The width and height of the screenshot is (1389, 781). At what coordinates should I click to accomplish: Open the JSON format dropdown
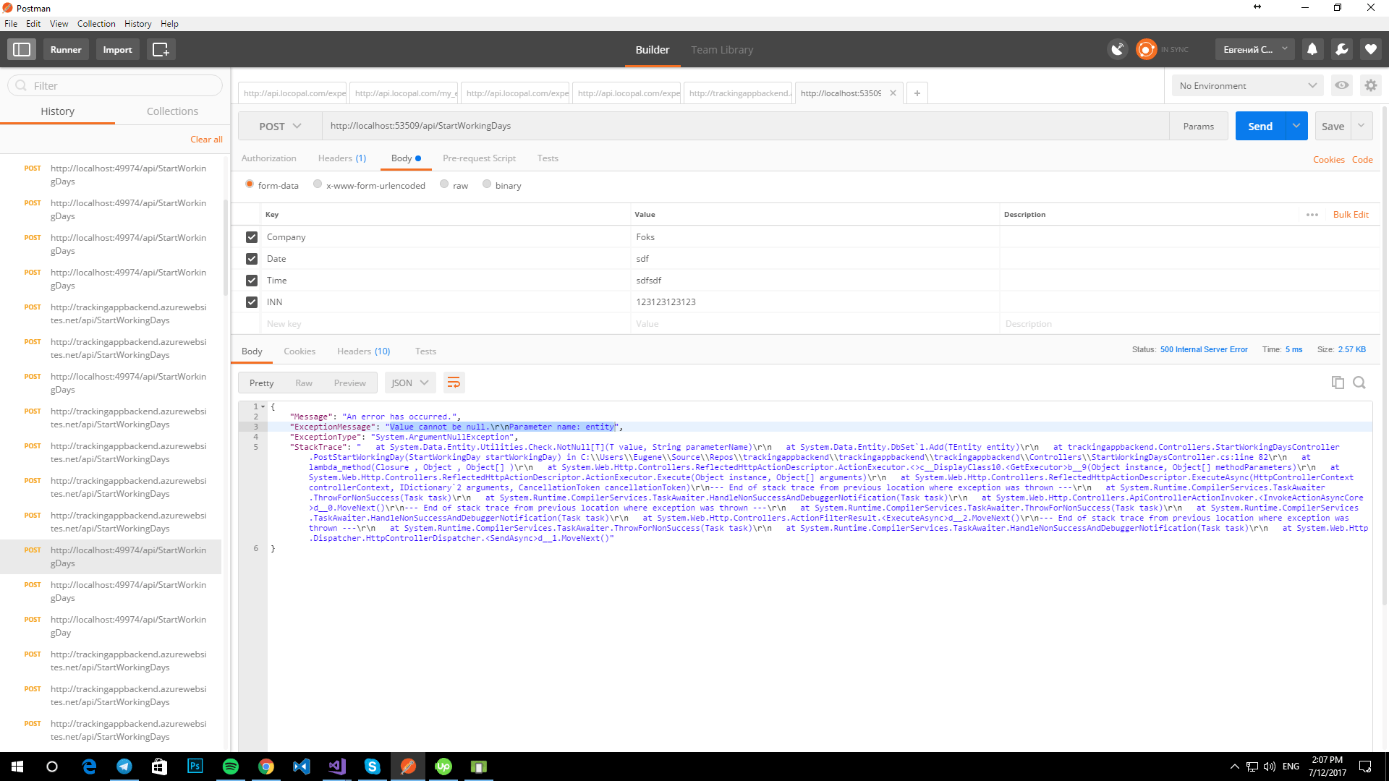click(x=410, y=383)
